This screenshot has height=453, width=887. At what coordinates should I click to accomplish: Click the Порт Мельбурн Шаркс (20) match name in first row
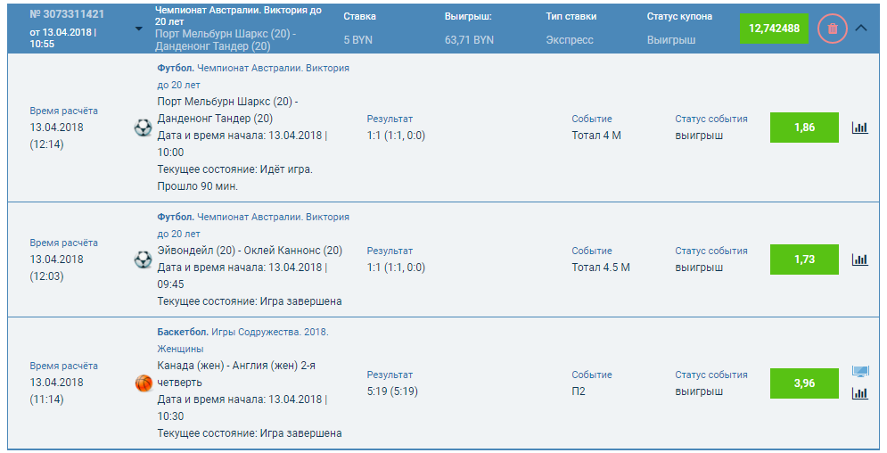(x=227, y=111)
